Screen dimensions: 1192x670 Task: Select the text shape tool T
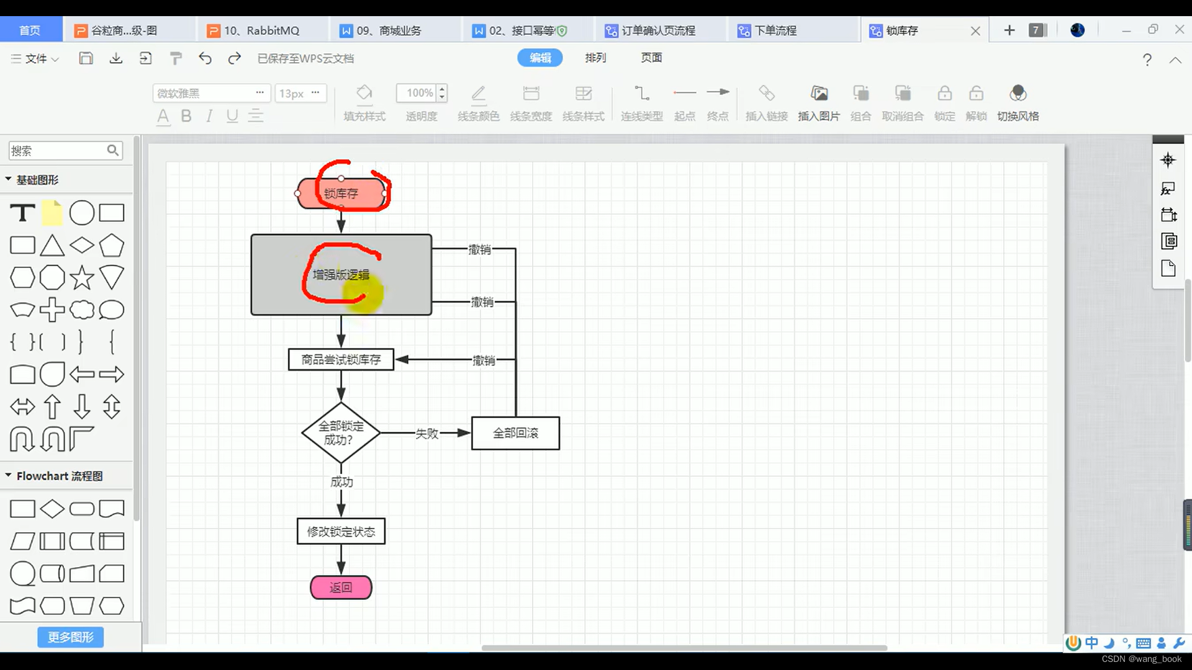point(22,213)
